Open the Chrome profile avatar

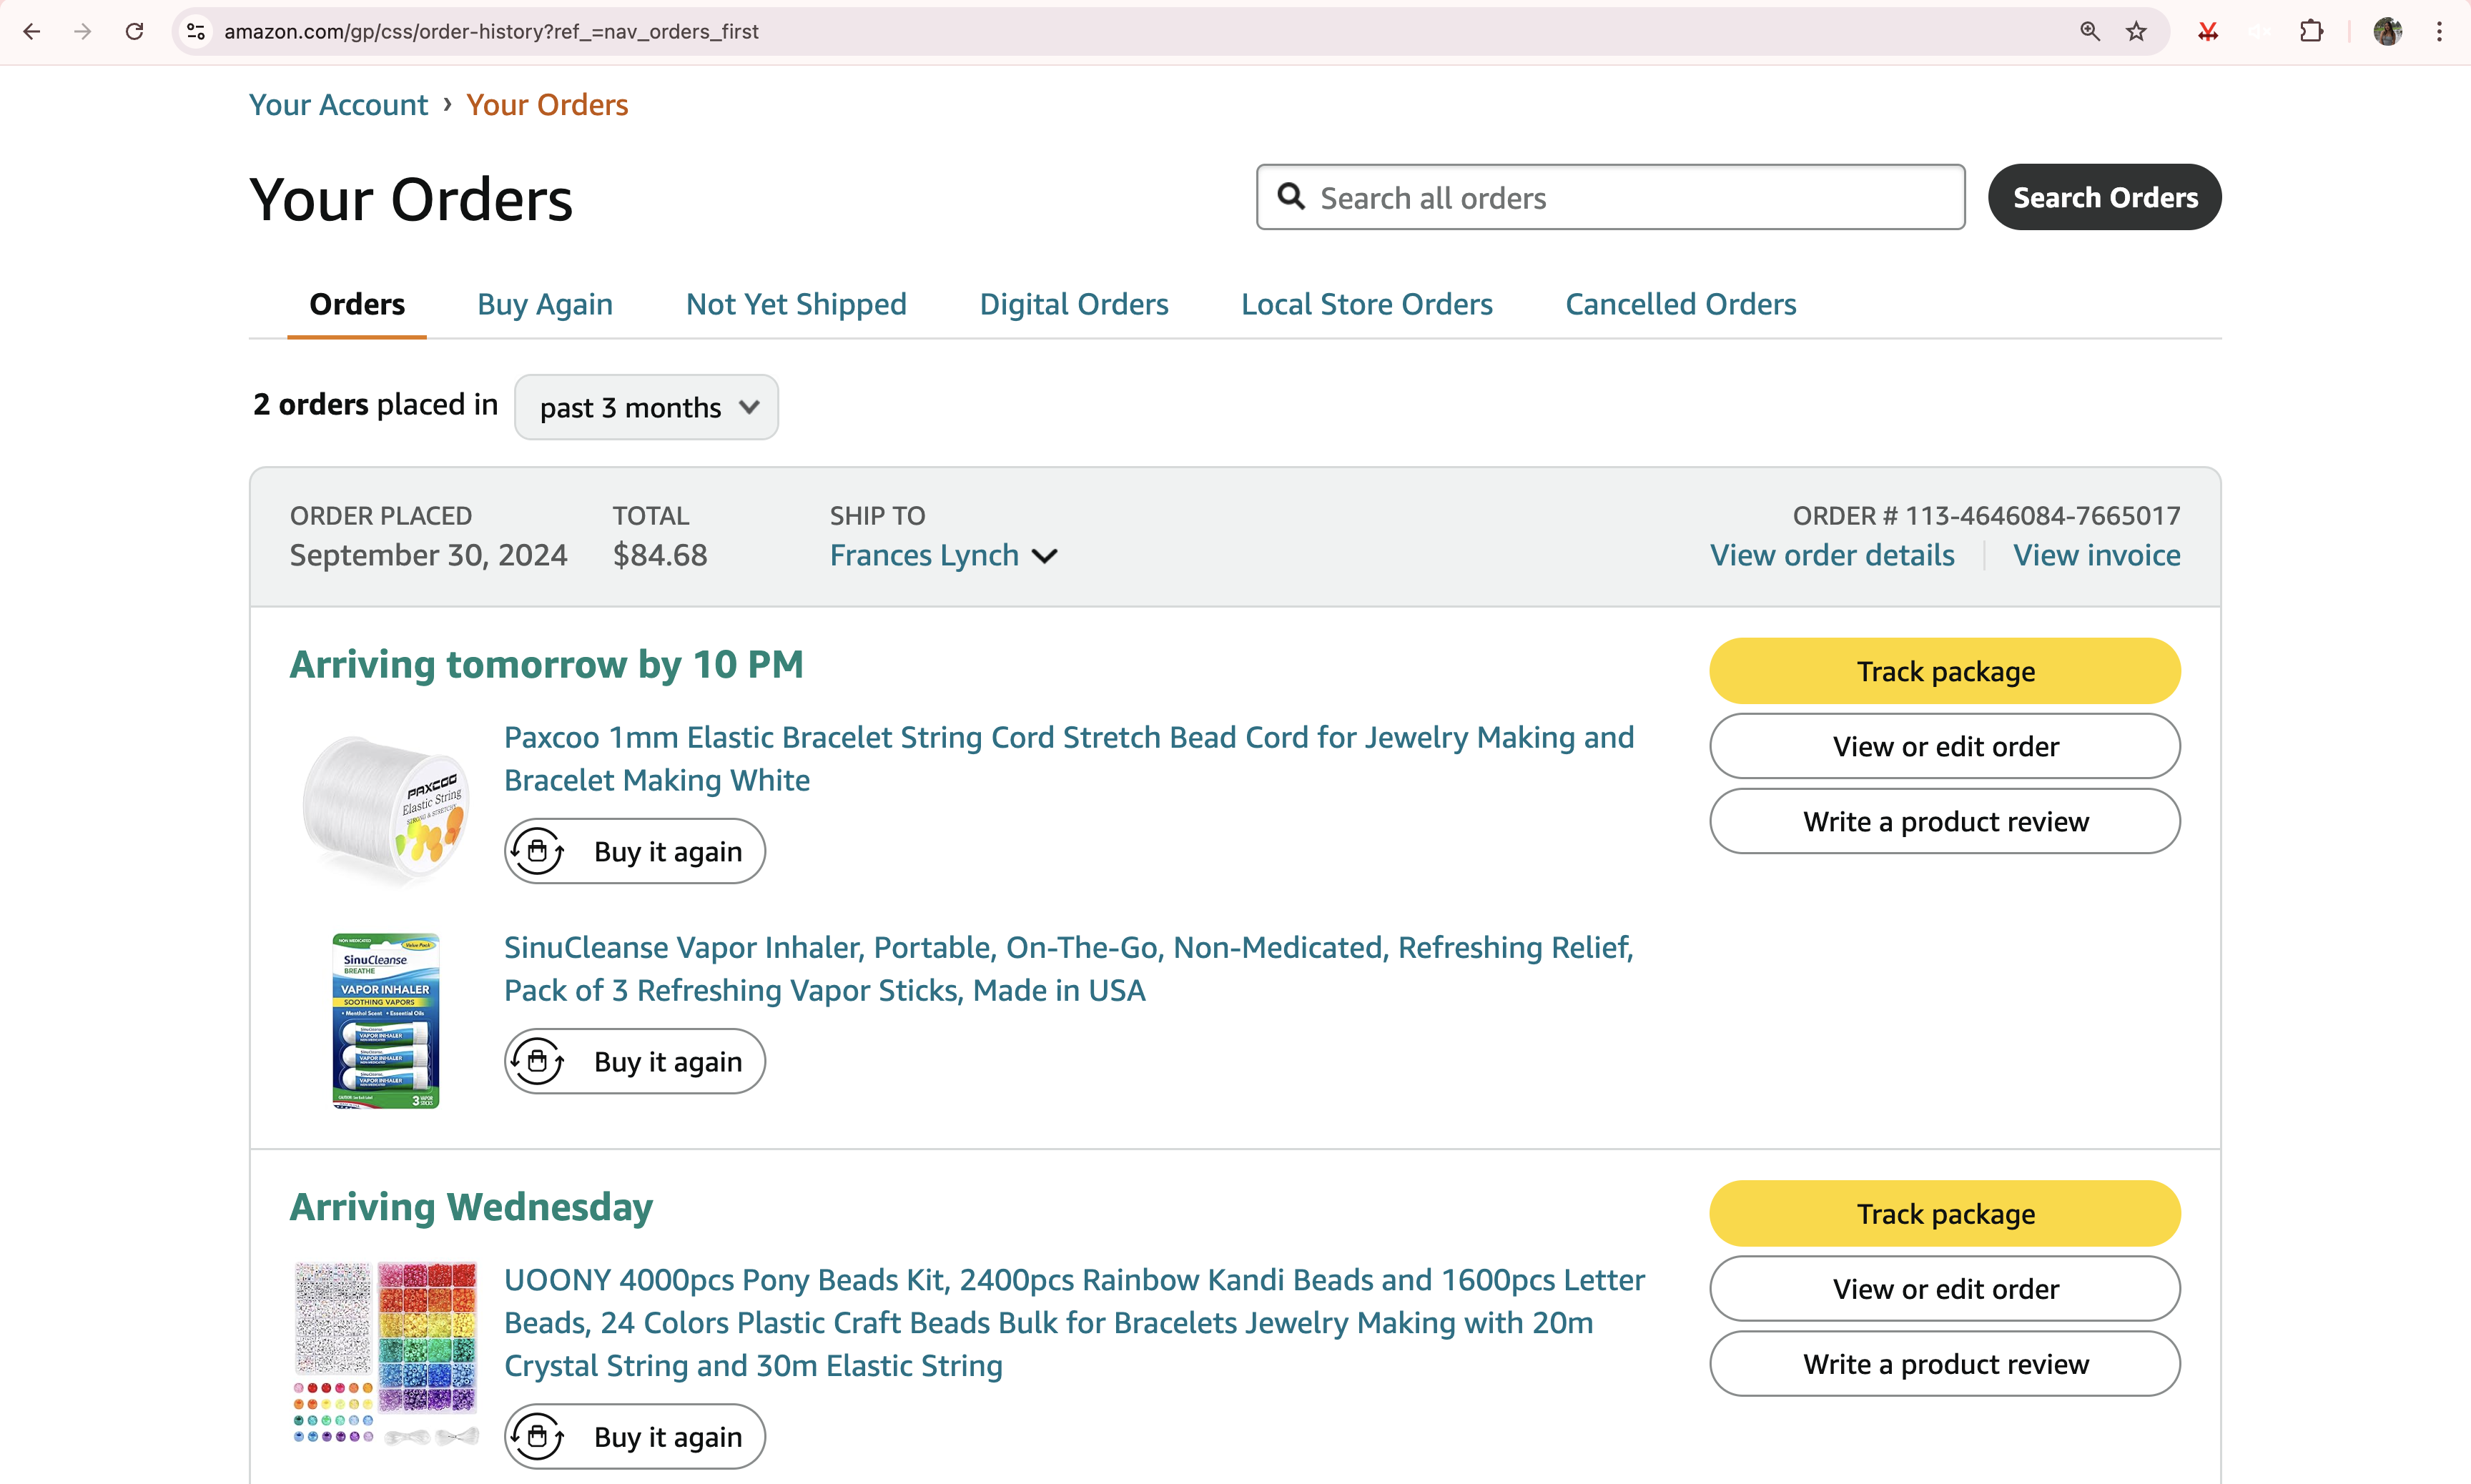pos(2387,32)
